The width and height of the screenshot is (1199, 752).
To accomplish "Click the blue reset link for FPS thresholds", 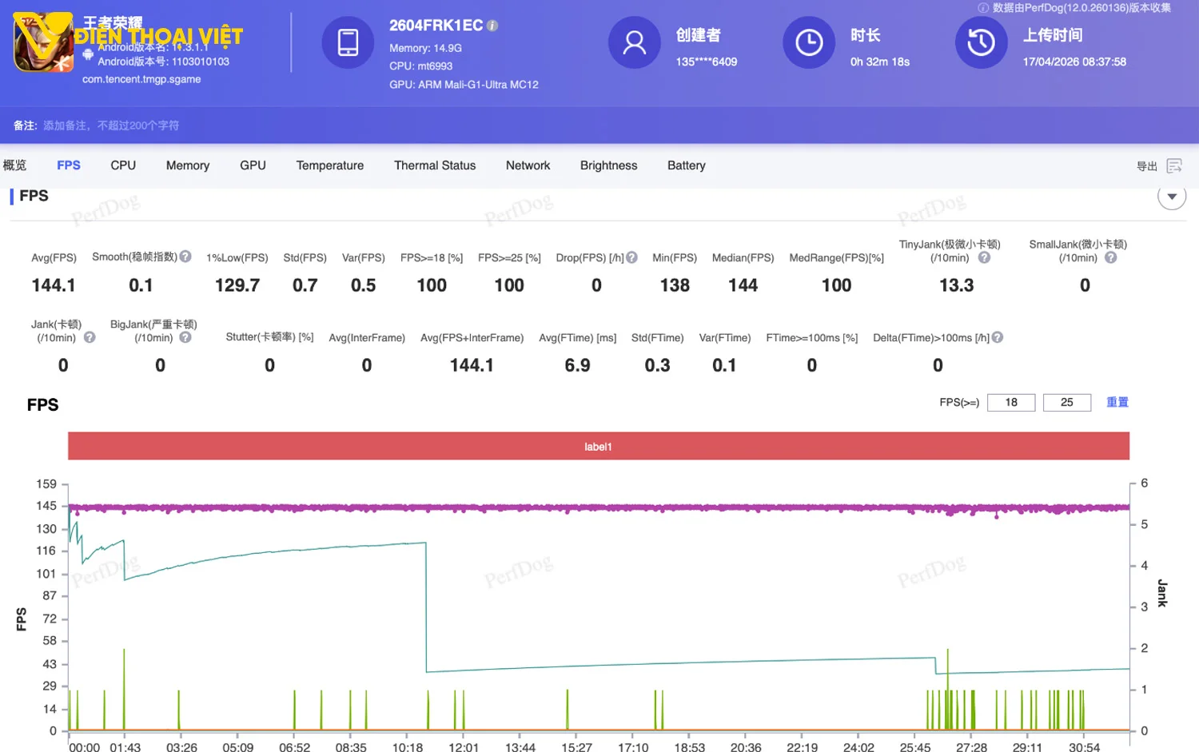I will pyautogui.click(x=1117, y=402).
